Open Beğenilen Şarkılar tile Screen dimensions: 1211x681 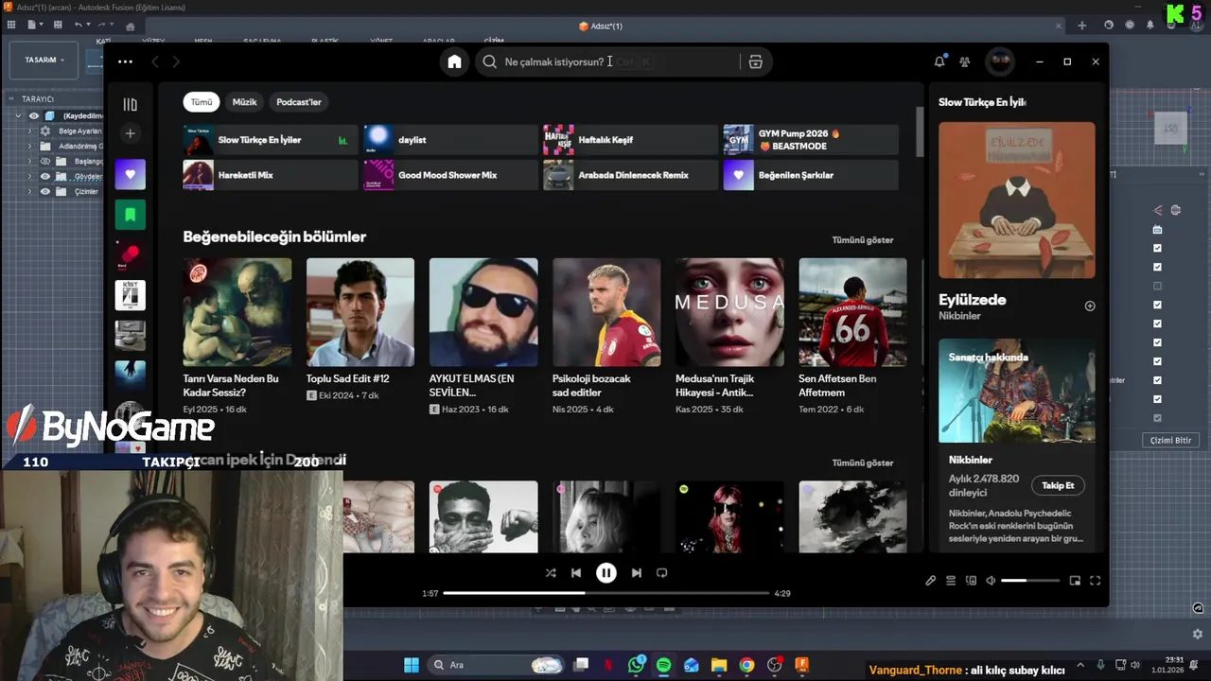coord(811,175)
